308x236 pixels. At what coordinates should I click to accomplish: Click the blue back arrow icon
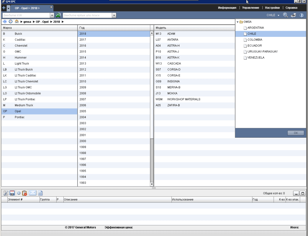click(4, 22)
